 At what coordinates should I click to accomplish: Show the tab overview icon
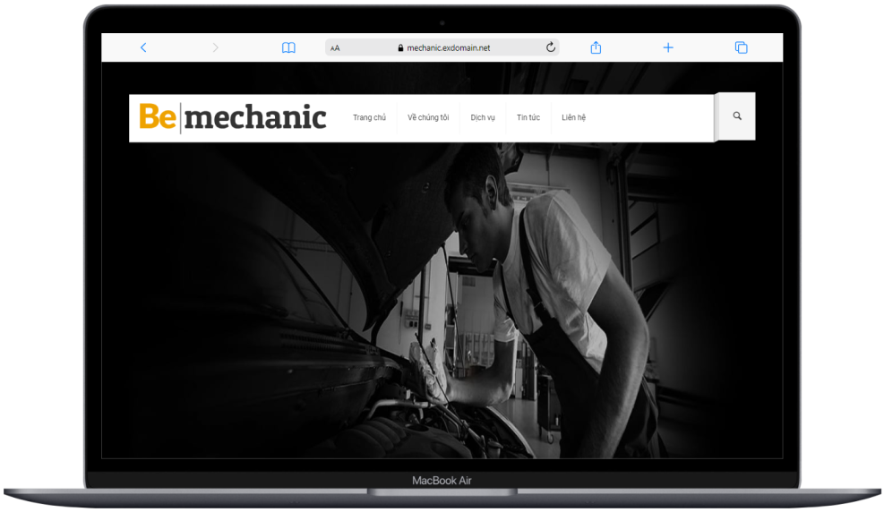click(x=742, y=47)
